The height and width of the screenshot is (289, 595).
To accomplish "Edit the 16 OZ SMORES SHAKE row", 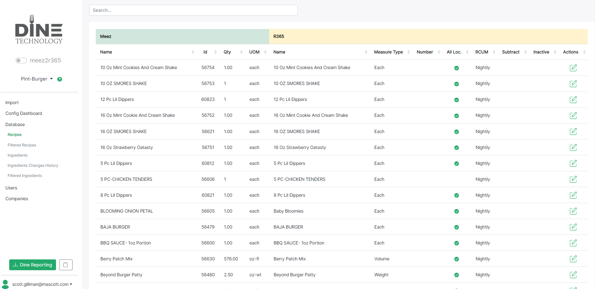I will [573, 131].
